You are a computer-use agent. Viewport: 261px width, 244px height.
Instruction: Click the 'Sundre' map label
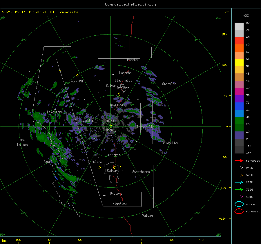coord(88,120)
